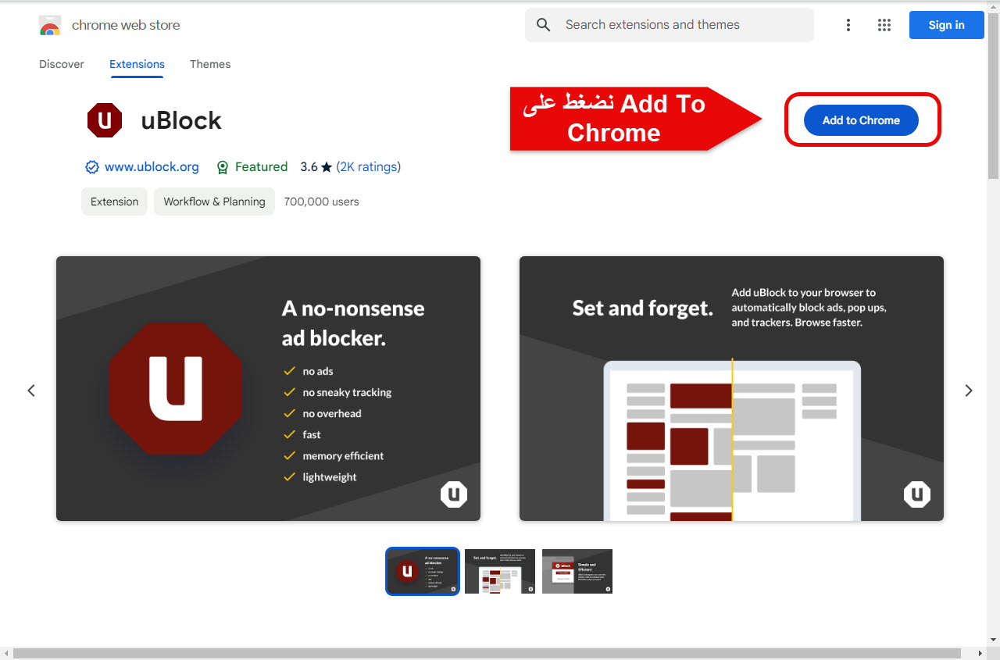Click the Featured award badge icon
Viewport: 1000px width, 660px height.
click(x=223, y=167)
